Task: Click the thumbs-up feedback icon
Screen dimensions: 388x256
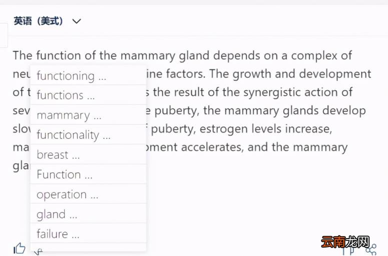Action: (20, 249)
